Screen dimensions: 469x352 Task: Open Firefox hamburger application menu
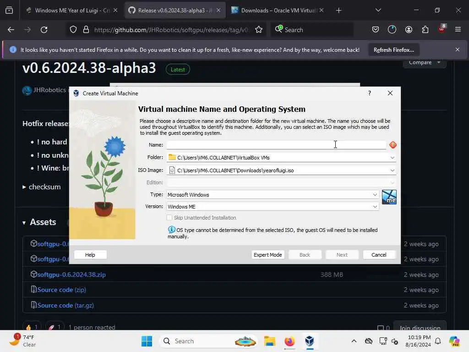458,30
